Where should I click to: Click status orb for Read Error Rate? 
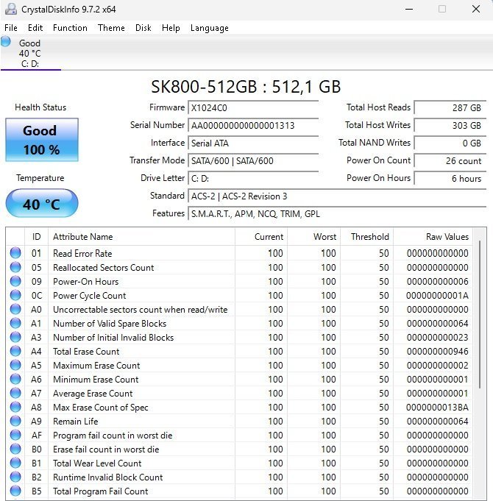(x=15, y=254)
